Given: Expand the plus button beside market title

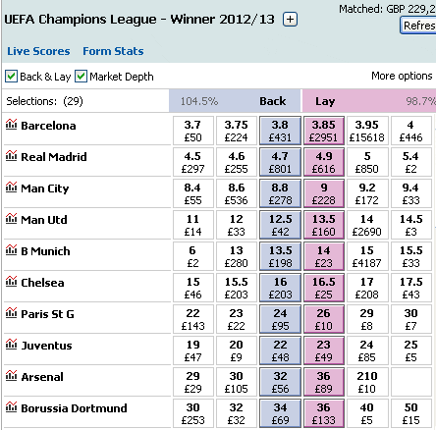Looking at the screenshot, I should click(x=290, y=20).
